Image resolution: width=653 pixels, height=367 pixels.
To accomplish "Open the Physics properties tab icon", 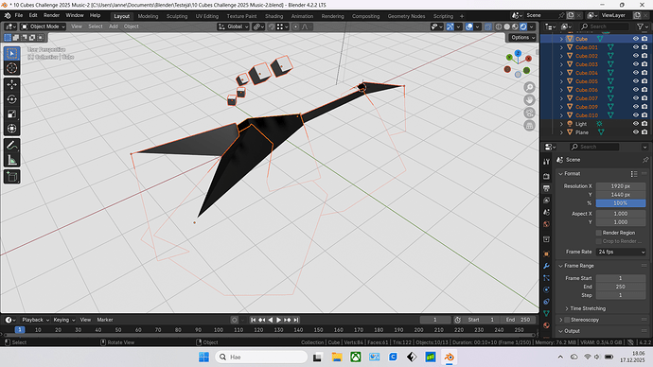I will coord(546,289).
